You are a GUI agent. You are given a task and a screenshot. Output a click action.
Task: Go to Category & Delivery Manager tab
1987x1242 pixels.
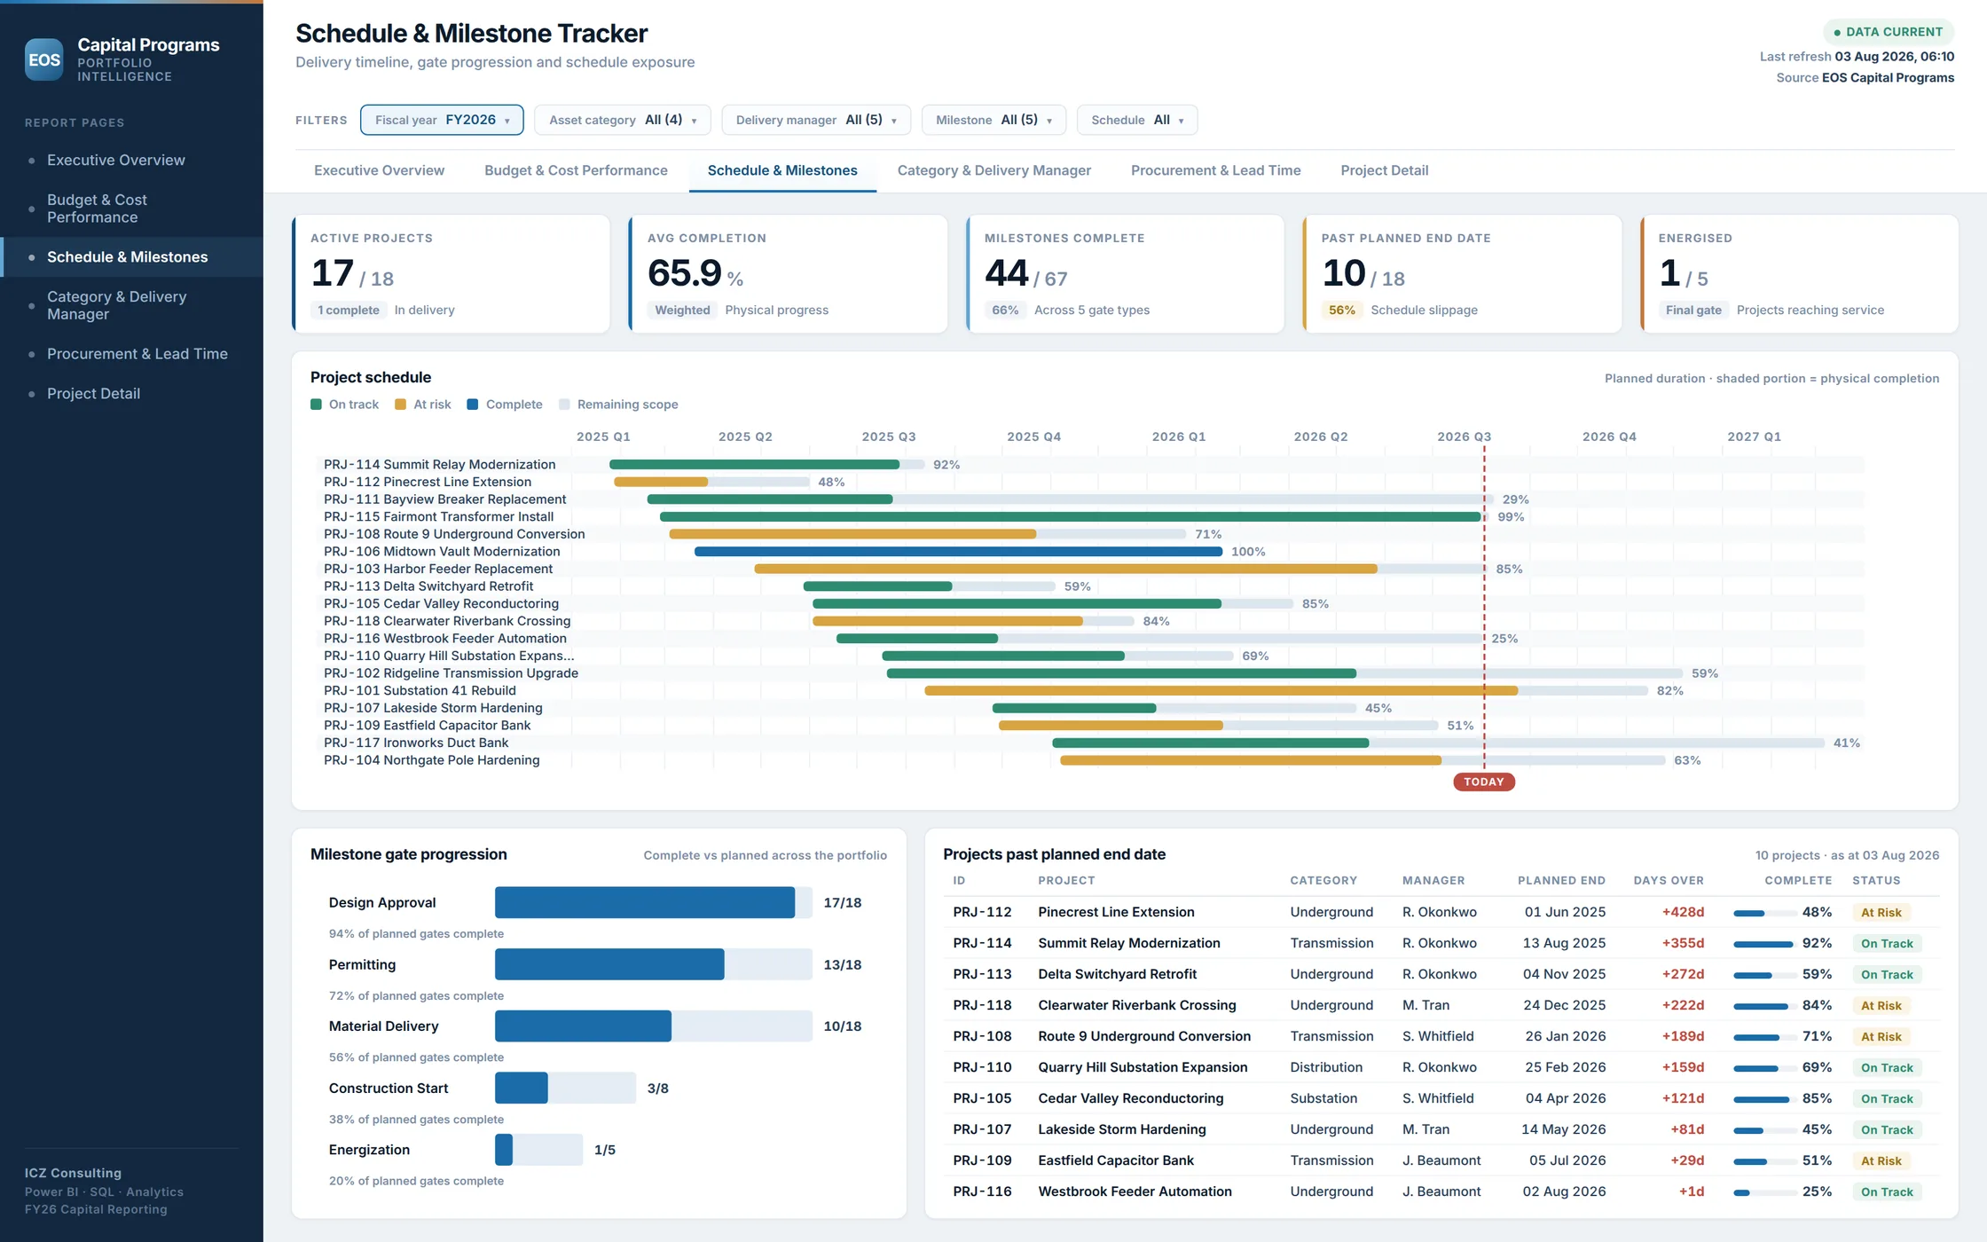point(993,170)
